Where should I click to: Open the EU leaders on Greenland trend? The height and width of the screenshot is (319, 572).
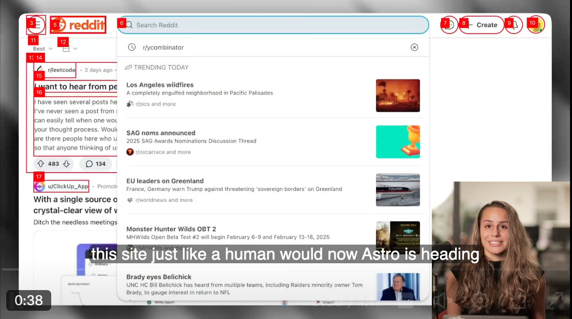[273, 190]
